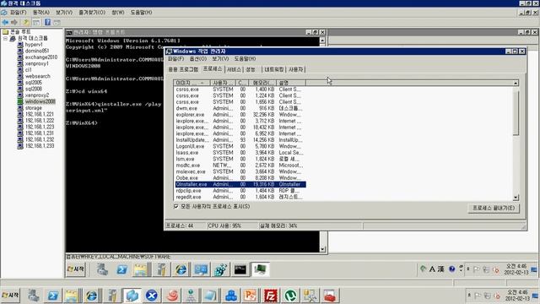Click the blue circle X icon on local taskbar
This screenshot has height=304, width=540.
(152, 296)
